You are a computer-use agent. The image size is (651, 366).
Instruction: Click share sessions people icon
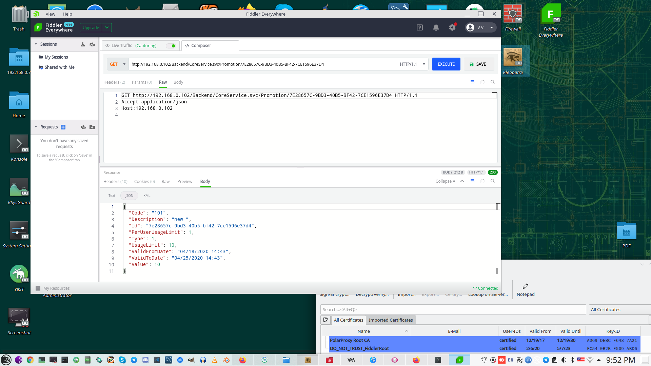(92, 44)
